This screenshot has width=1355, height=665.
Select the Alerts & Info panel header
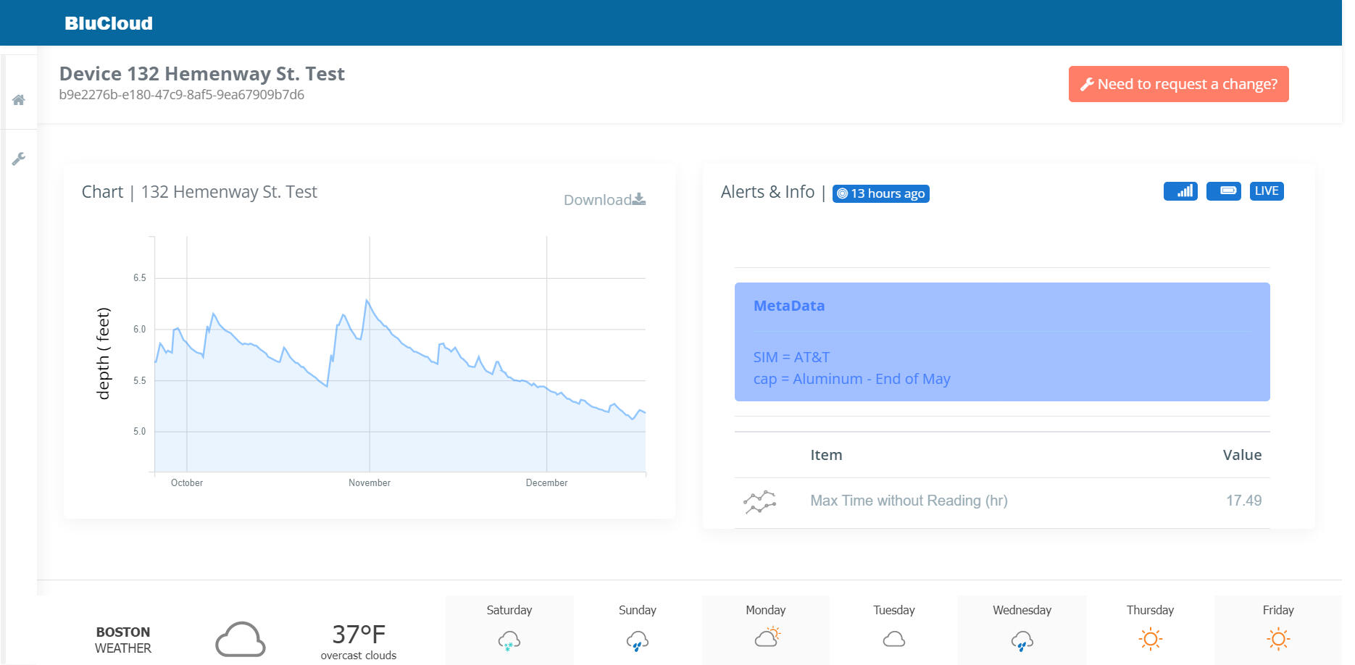(767, 191)
